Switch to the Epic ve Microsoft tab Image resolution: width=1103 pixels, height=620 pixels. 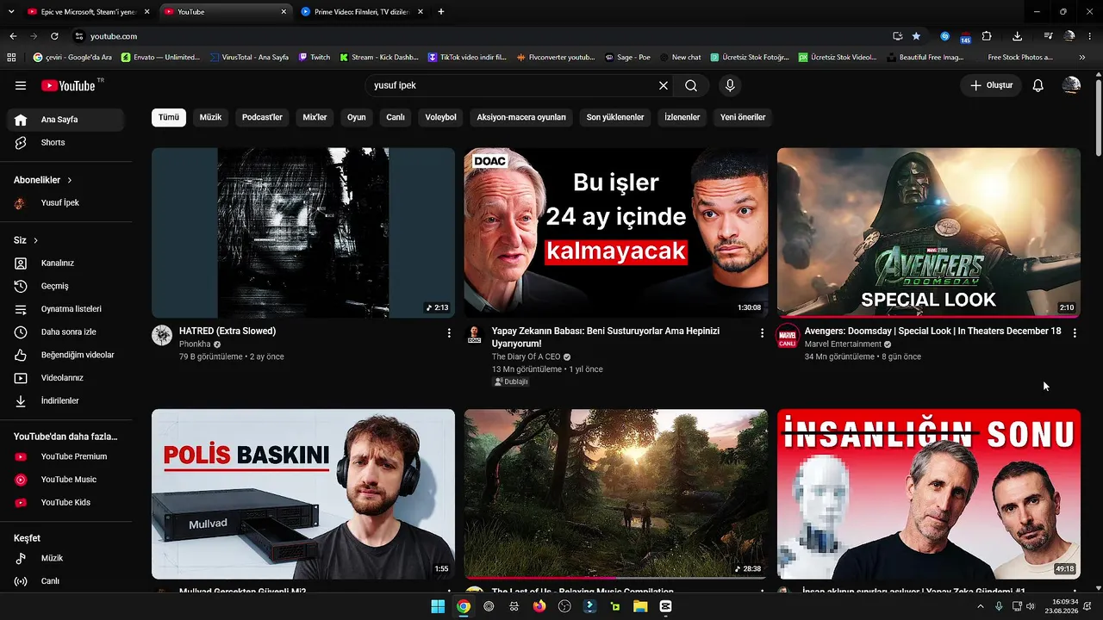[87, 12]
